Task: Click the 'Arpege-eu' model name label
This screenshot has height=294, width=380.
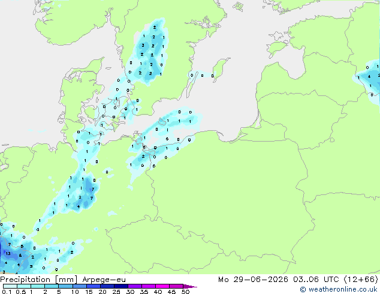Action: (104, 280)
